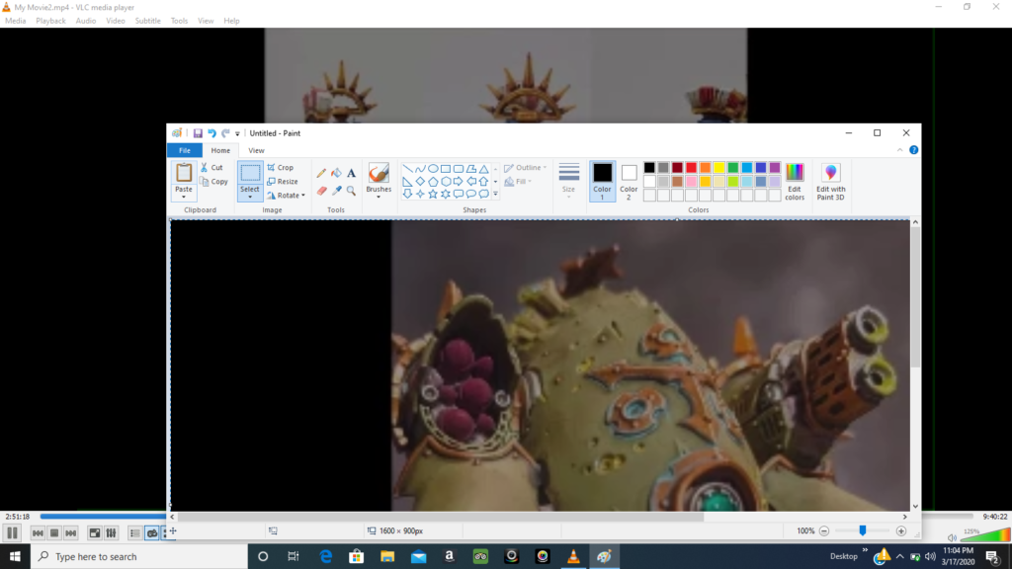Open the Rotate dropdown menu
The height and width of the screenshot is (569, 1012).
287,196
